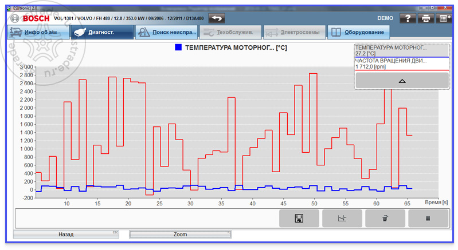Open the protocol list icon in header
Viewport: 458px width, 250px height.
[444, 18]
